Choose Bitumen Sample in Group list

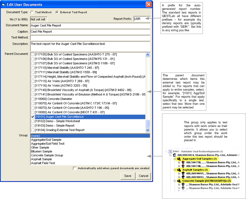click(x=42, y=151)
